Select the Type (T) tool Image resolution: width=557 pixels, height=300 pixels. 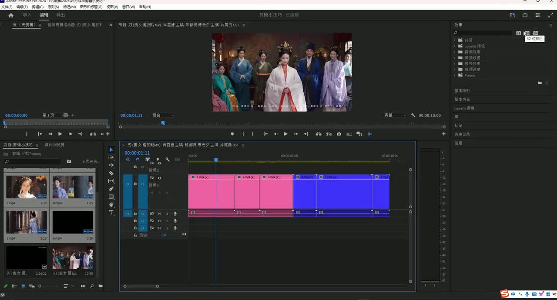111,213
